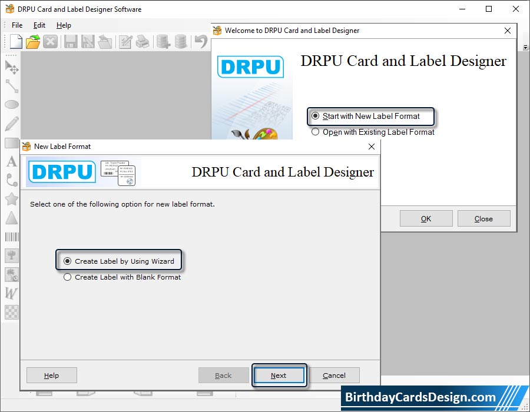Image resolution: width=530 pixels, height=412 pixels.
Task: Choose Create Label by Using Wizard
Action: point(119,261)
